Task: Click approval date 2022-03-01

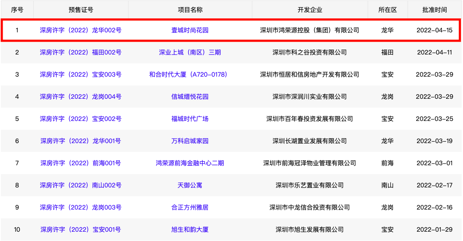Action: (434, 163)
